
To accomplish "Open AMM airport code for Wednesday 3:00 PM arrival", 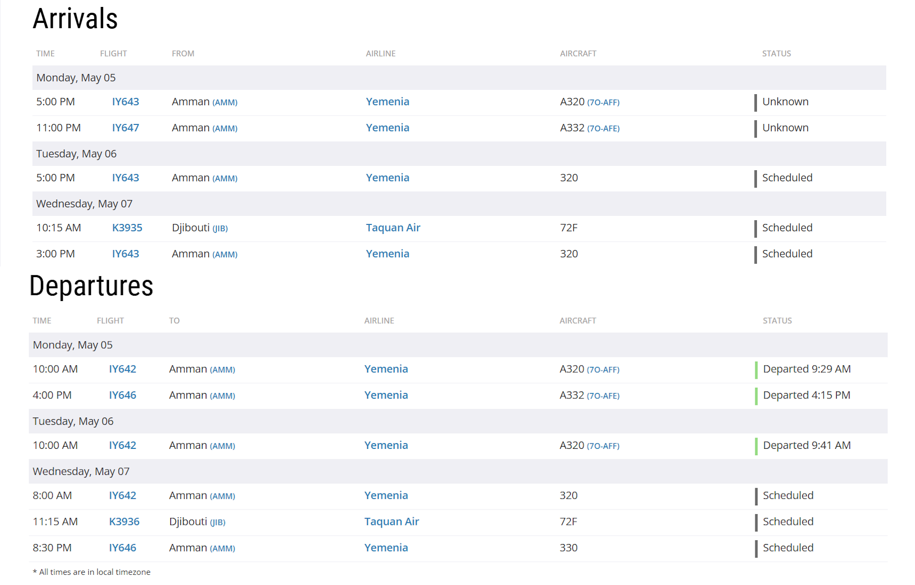I will [x=224, y=255].
